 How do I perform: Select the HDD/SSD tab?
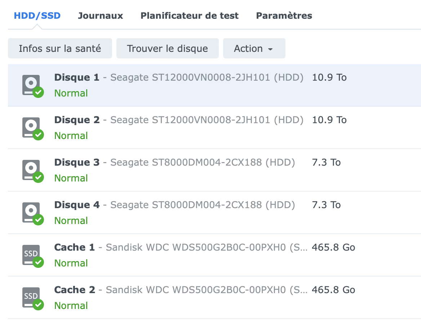(37, 16)
